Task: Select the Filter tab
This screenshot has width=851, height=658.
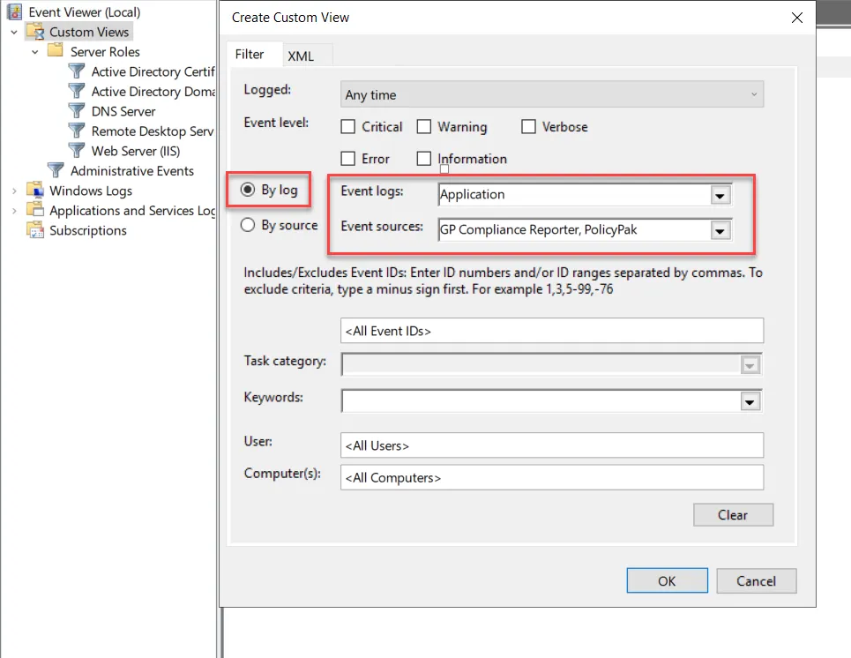Action: pos(254,54)
